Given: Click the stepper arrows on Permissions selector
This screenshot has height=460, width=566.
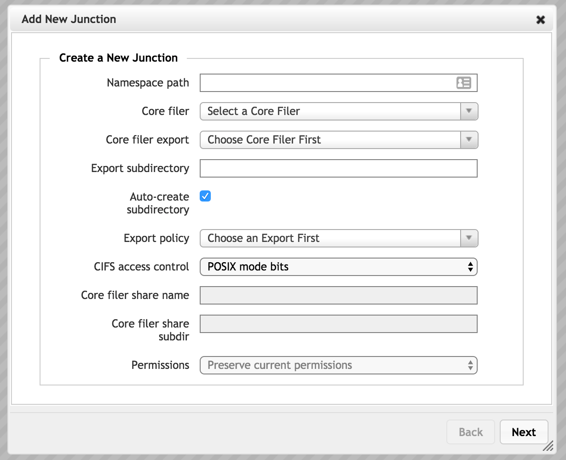Looking at the screenshot, I should [x=470, y=365].
